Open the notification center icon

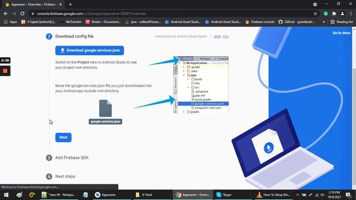(348, 195)
